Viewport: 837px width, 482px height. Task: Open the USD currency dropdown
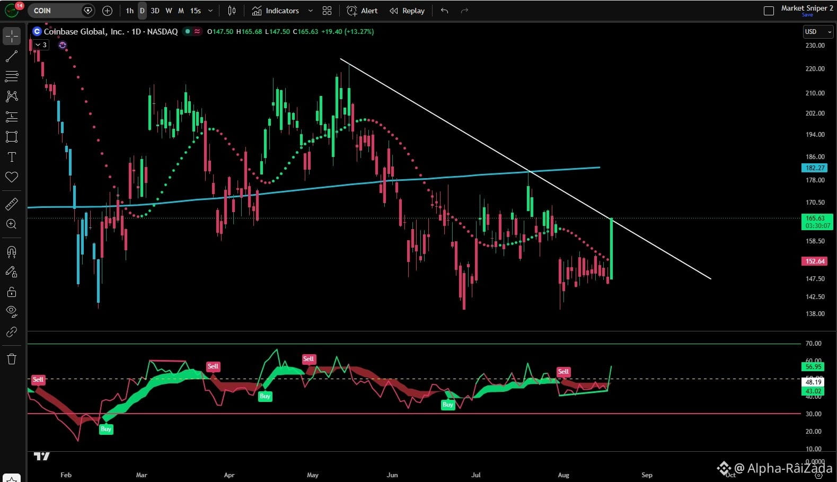point(818,32)
